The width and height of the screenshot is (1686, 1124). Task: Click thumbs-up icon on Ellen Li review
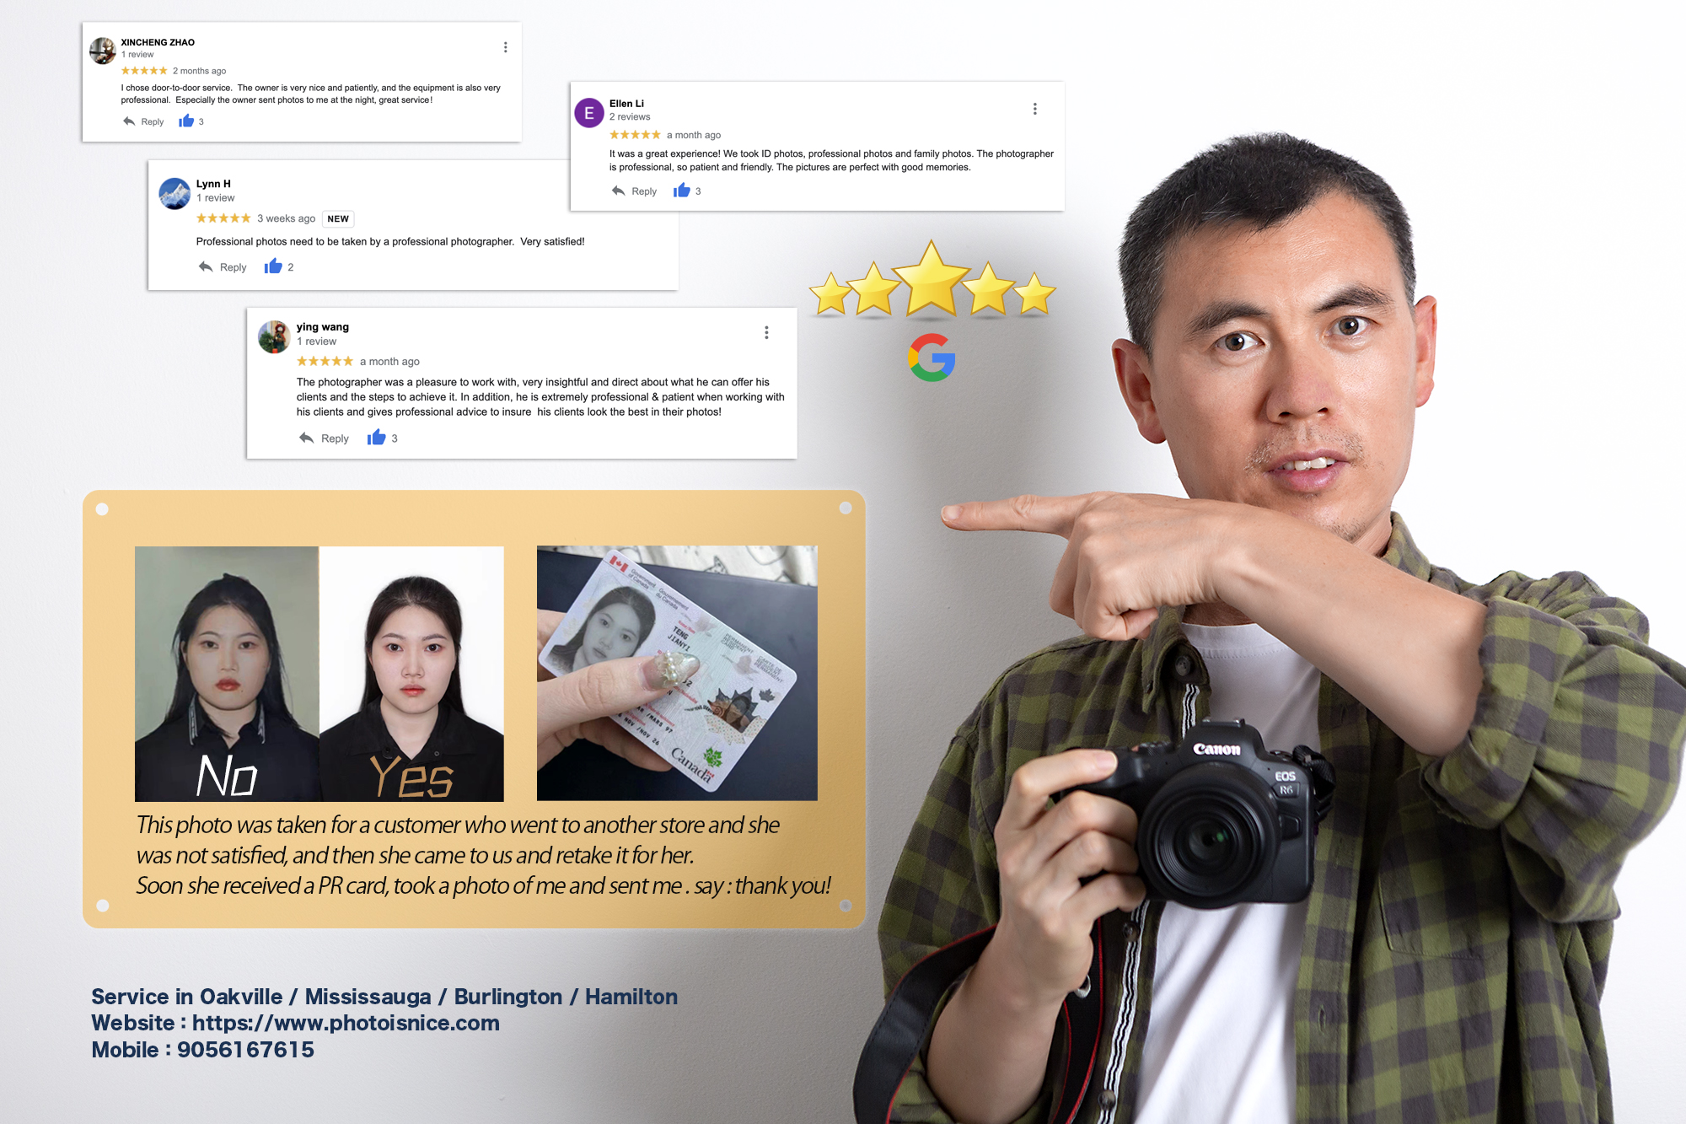pyautogui.click(x=682, y=191)
